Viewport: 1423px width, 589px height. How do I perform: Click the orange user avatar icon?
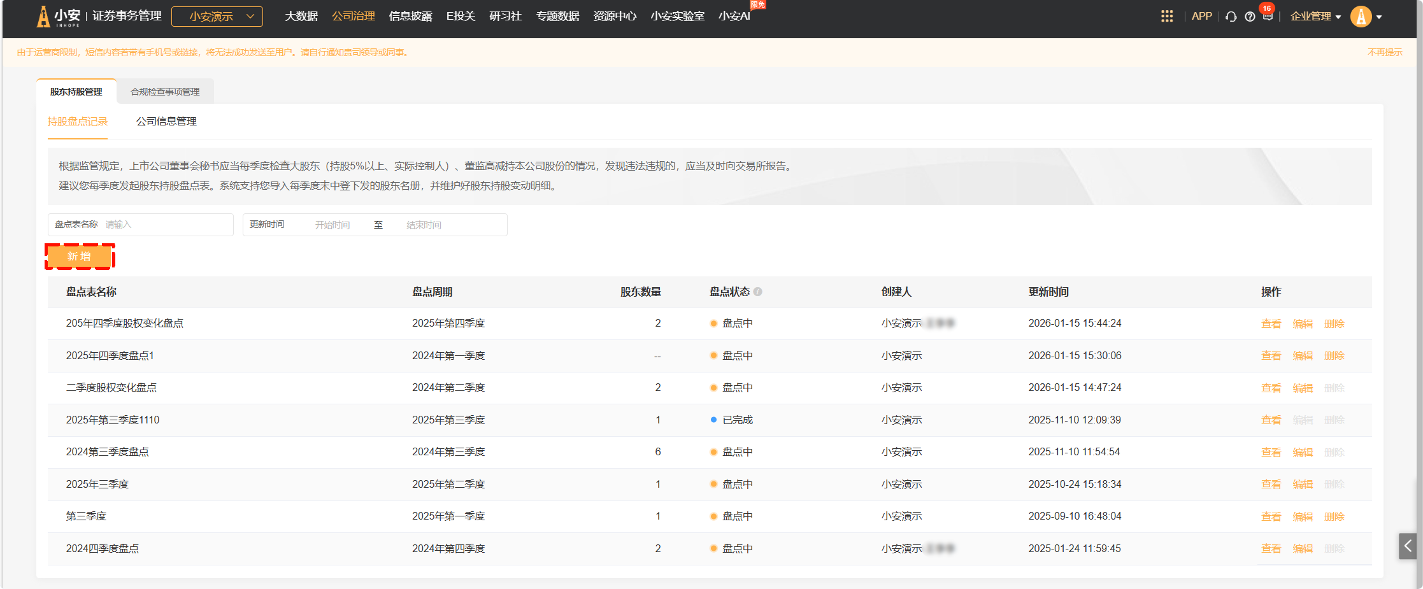point(1361,17)
